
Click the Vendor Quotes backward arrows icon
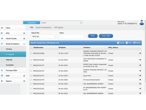2,38
